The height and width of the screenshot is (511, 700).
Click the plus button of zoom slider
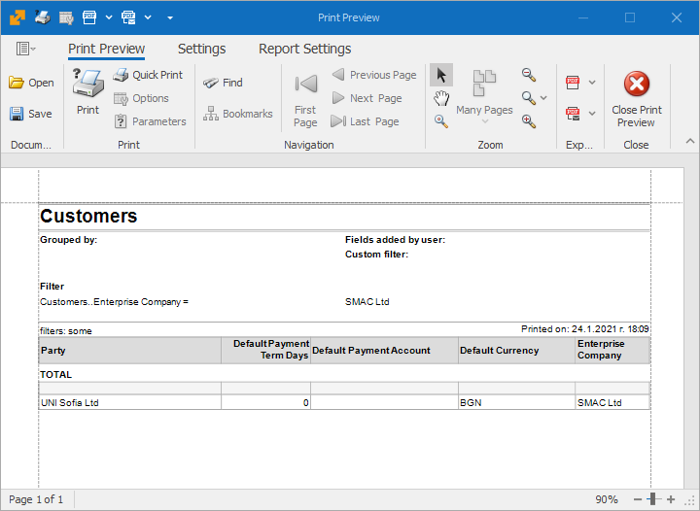[x=671, y=499]
